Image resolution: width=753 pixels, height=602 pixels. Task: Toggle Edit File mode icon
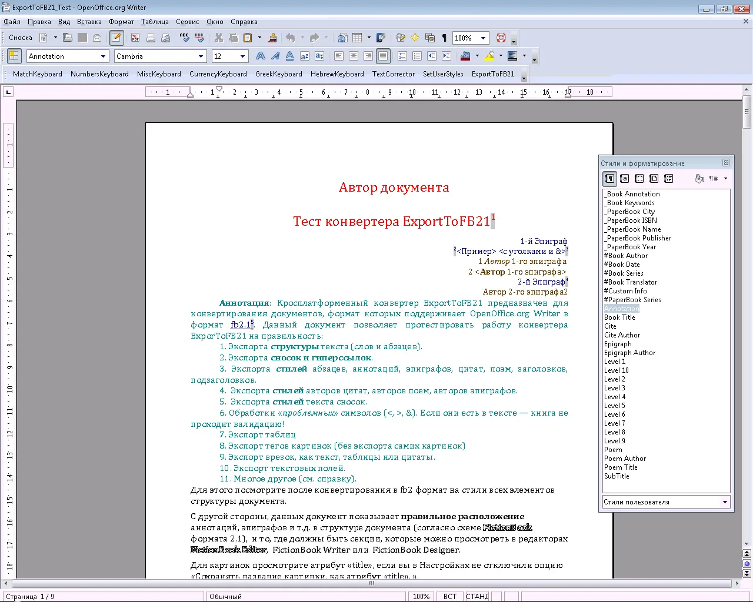116,38
